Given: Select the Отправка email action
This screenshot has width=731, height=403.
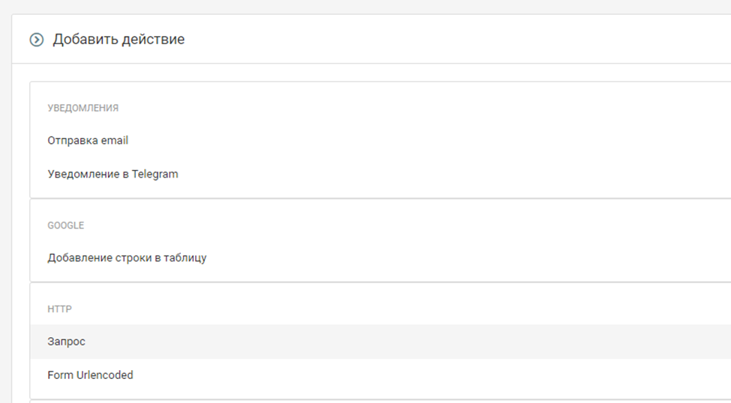Looking at the screenshot, I should click(x=88, y=140).
